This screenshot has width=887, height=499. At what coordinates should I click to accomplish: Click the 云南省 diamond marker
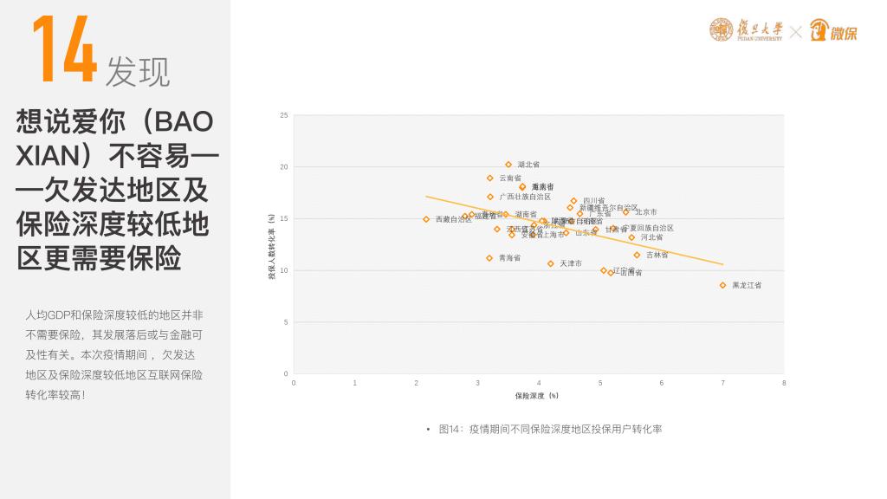click(490, 178)
